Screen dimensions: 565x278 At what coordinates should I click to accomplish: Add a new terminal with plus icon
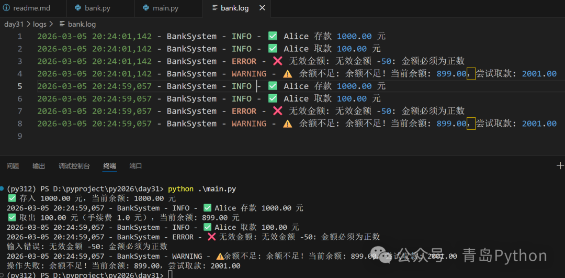tap(560, 165)
